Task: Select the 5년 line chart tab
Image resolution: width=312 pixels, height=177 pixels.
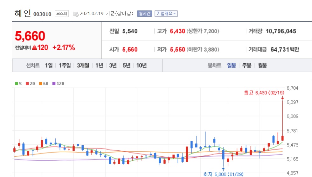Action: [127, 66]
